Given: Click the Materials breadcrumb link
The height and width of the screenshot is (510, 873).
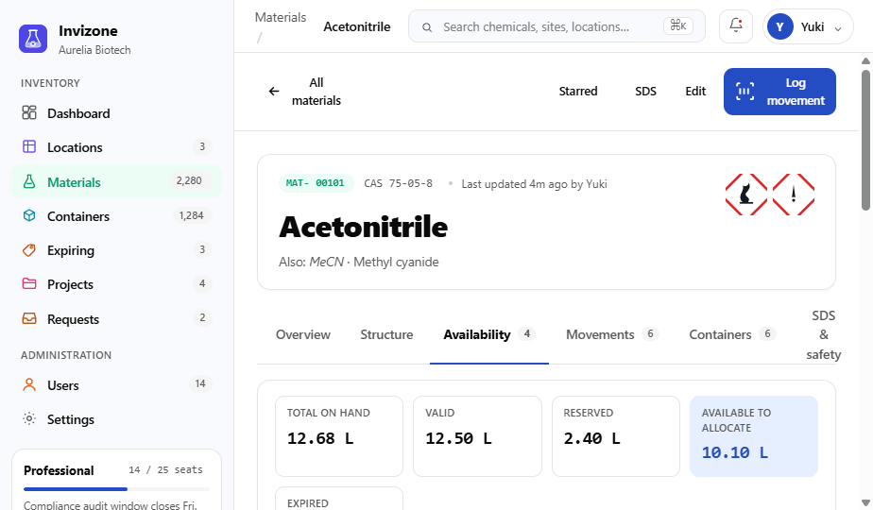Looking at the screenshot, I should [281, 17].
